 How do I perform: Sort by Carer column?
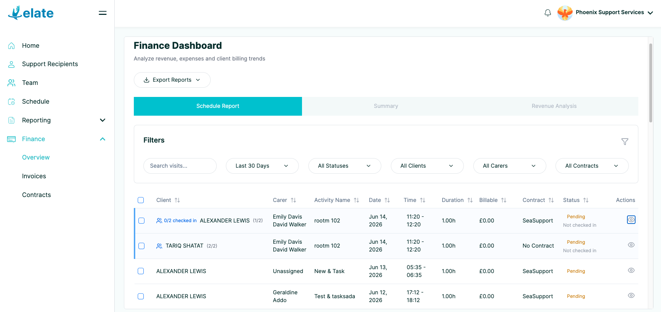294,200
